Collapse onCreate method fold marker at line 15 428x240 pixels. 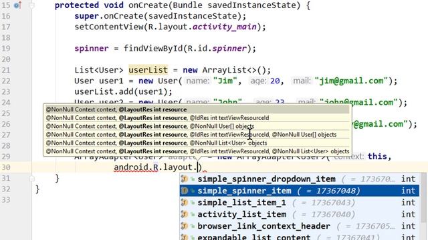coord(31,5)
